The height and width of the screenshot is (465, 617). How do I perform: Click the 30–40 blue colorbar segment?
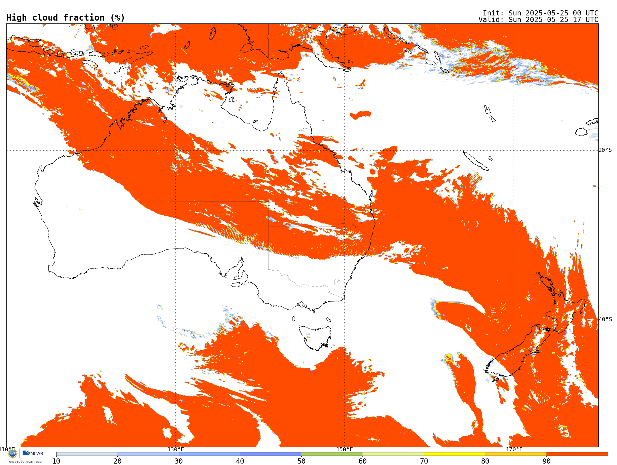(209, 454)
